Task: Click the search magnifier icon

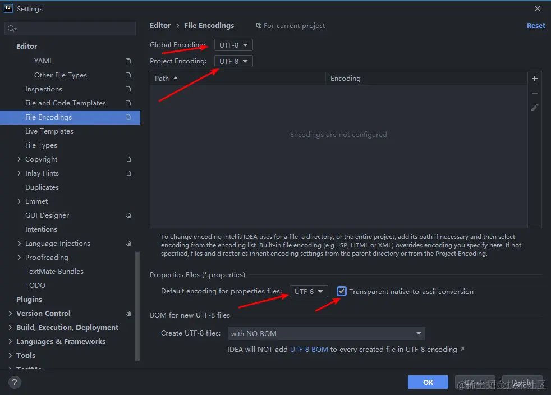Action: (x=12, y=29)
